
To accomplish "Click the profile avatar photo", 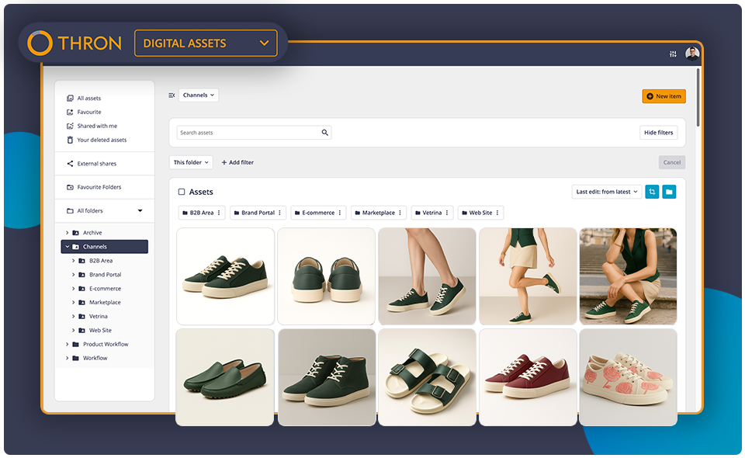I will [x=693, y=54].
